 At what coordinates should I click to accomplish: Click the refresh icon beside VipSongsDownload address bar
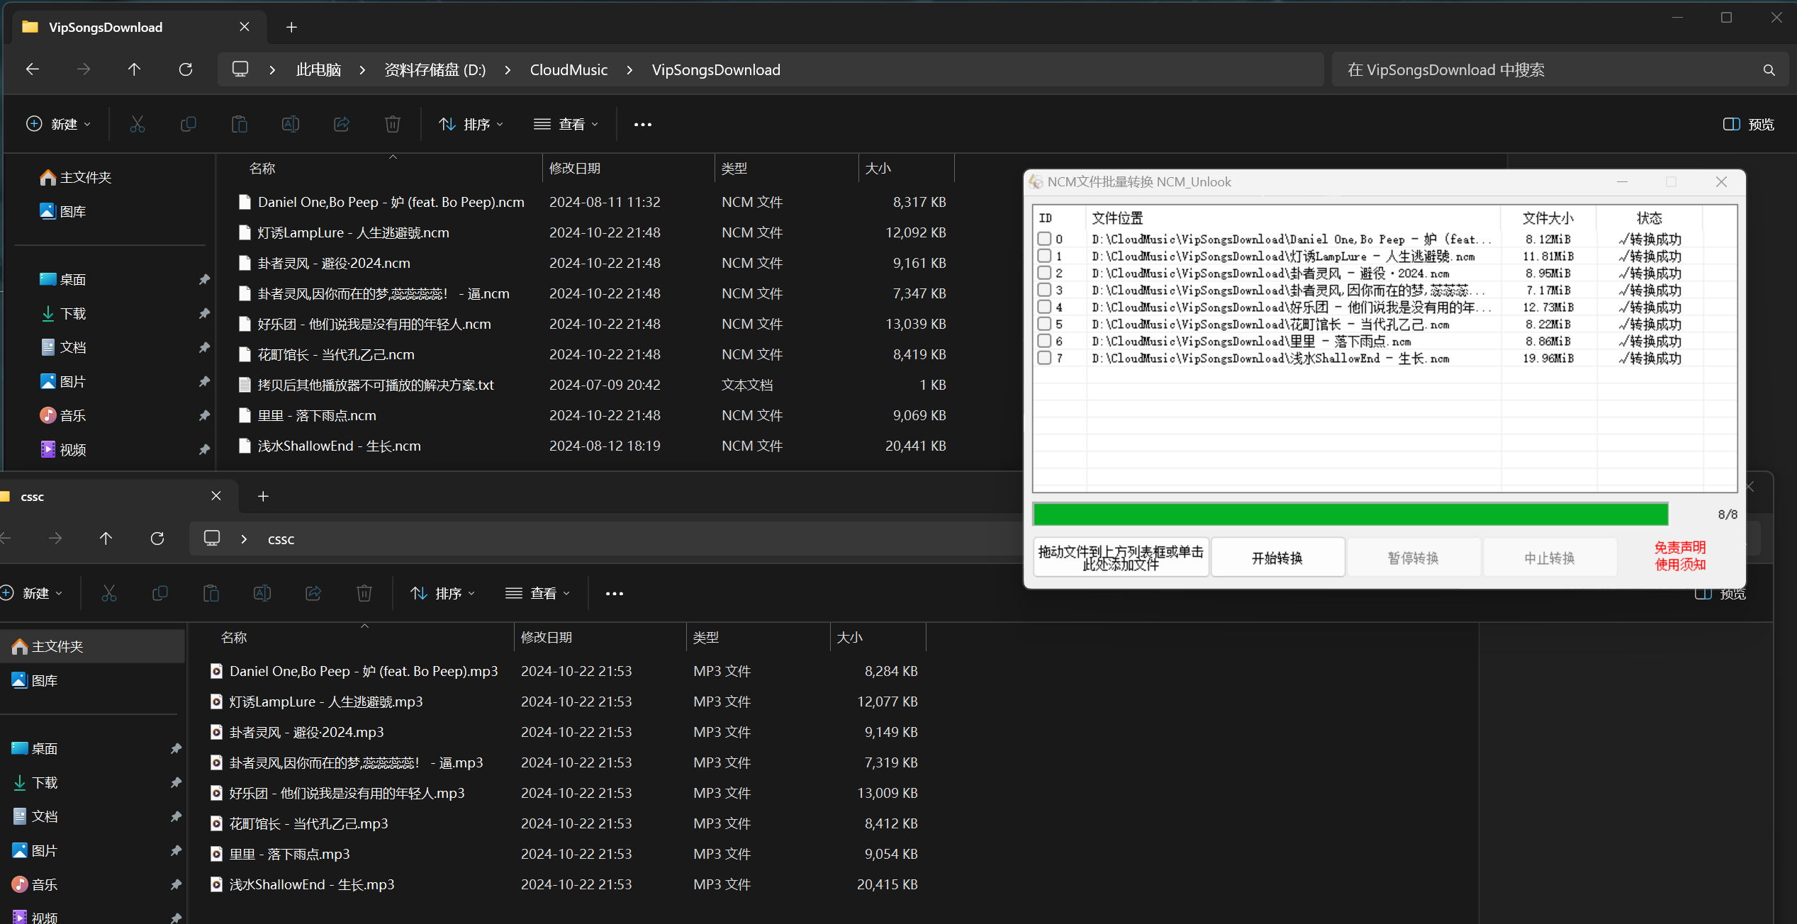coord(186,69)
